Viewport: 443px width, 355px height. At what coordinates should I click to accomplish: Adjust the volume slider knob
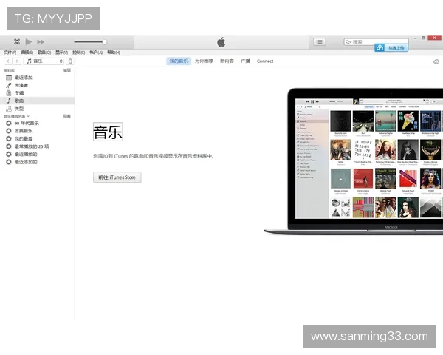(x=105, y=42)
